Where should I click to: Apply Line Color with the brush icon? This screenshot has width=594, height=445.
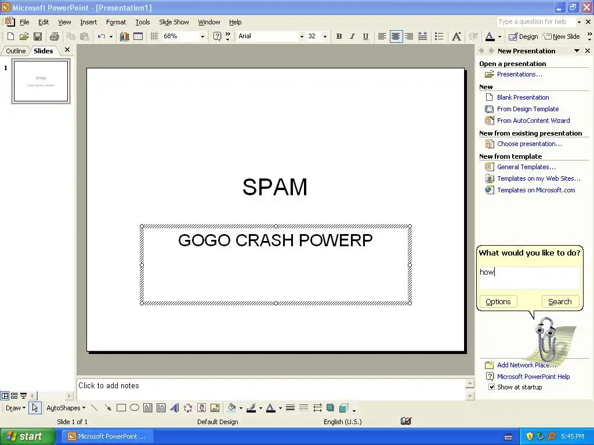click(251, 408)
